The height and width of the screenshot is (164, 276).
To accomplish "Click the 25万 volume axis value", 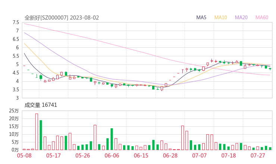I will pos(14,111).
